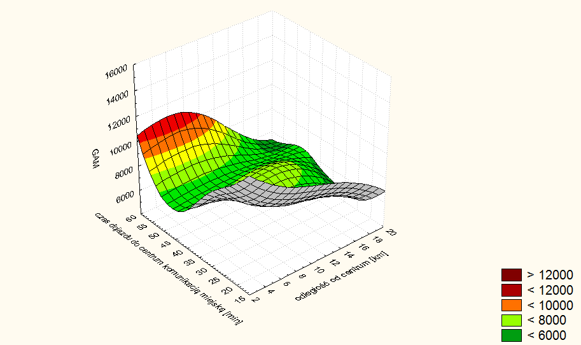Screen dimensions: 581x345
Task: Click the yellow band on the surface
Action: pos(185,150)
